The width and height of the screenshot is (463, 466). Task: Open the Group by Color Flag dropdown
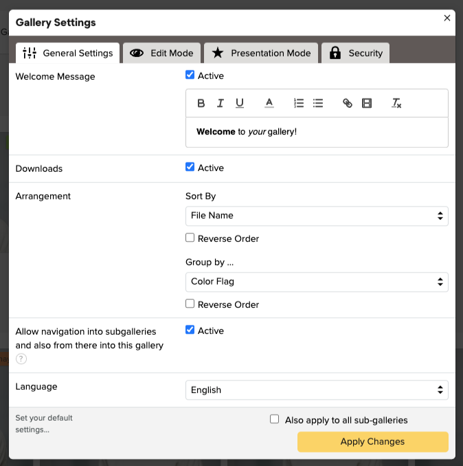(317, 282)
